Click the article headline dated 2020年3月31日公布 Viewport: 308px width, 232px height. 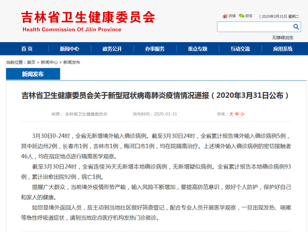(155, 95)
